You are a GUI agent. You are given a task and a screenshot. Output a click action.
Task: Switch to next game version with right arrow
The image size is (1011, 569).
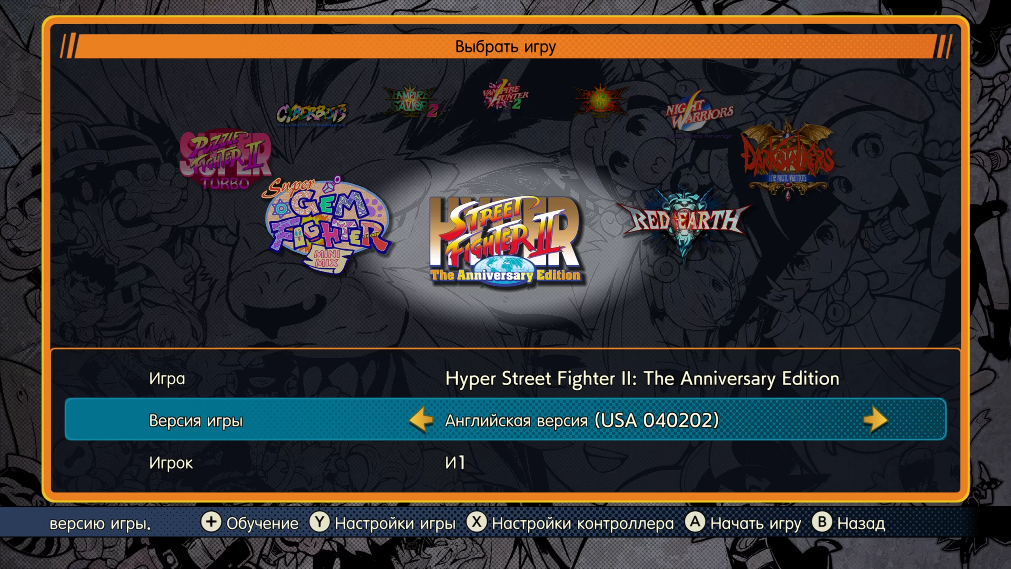(876, 420)
